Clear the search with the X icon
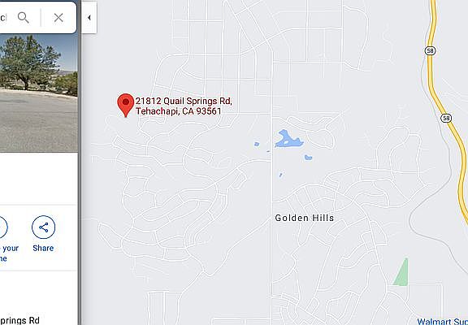Image resolution: width=468 pixels, height=325 pixels. 58,18
